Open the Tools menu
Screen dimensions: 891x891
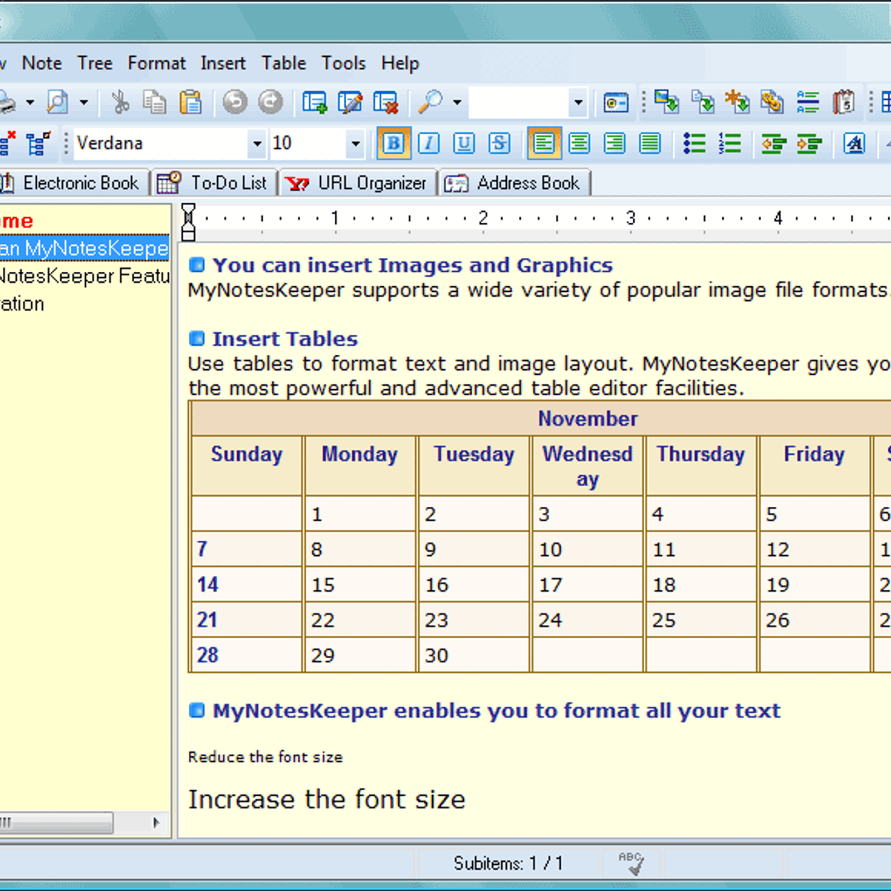click(x=344, y=63)
